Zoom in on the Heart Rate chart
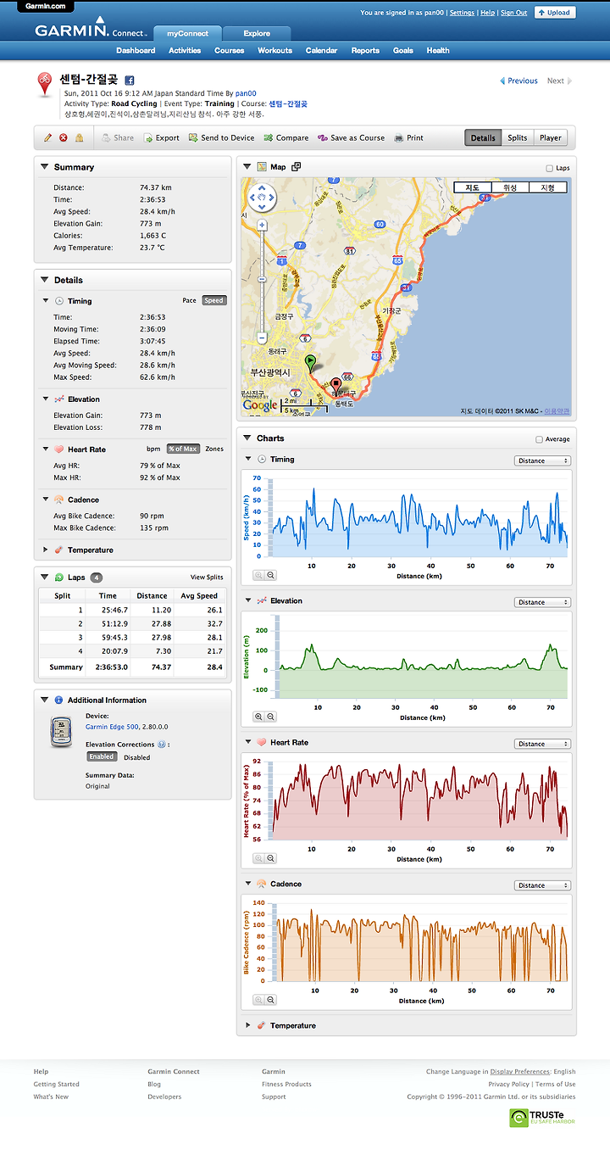This screenshot has height=1172, width=610. point(260,858)
